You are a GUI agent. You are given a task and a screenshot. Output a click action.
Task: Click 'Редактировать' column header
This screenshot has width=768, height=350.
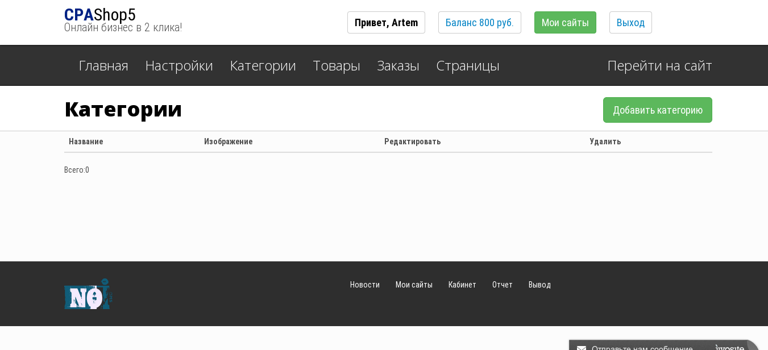(x=412, y=141)
